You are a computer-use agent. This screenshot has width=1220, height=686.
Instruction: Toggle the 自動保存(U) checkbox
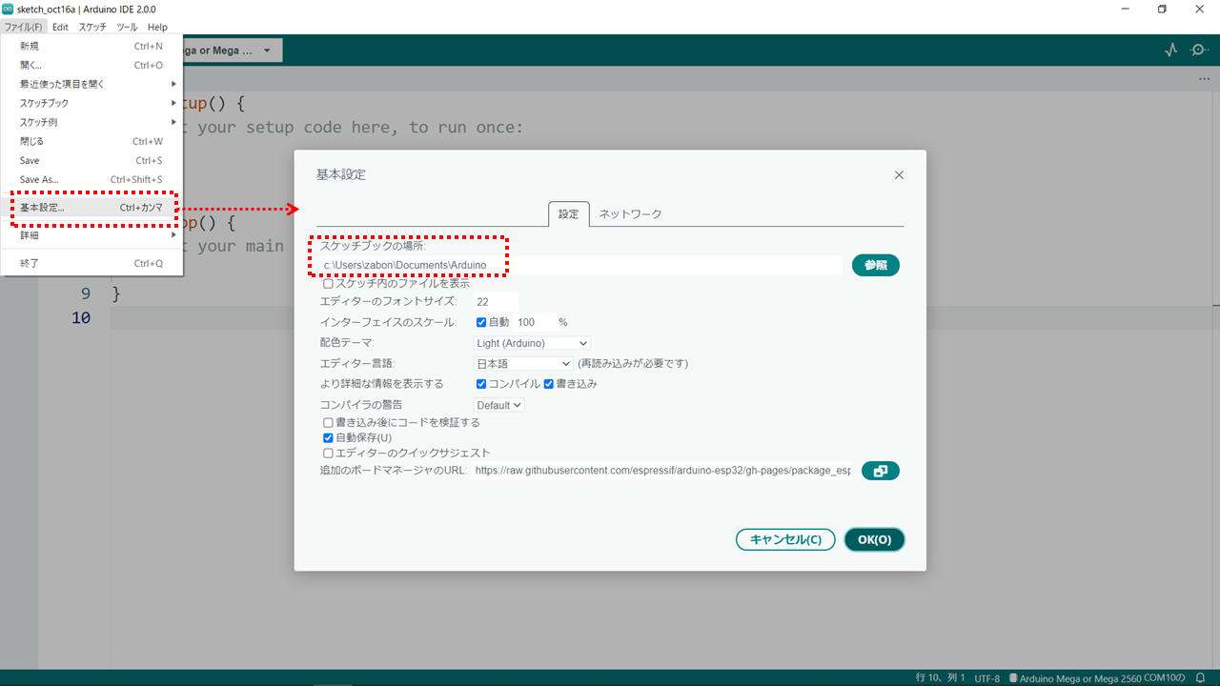(329, 437)
